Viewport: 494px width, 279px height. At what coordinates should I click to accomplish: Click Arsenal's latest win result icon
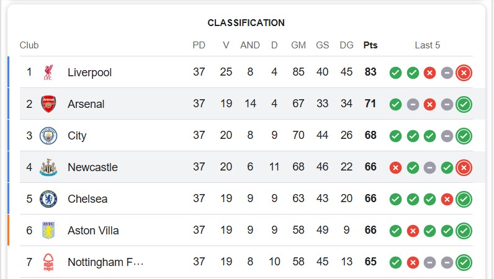click(464, 104)
